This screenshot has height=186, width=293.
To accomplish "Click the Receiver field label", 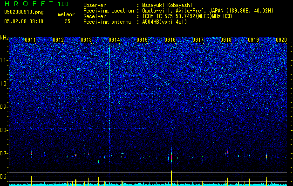I will tap(95, 16).
